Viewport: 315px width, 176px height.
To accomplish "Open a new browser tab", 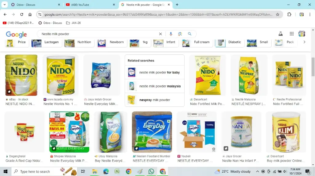I will click(177, 5).
